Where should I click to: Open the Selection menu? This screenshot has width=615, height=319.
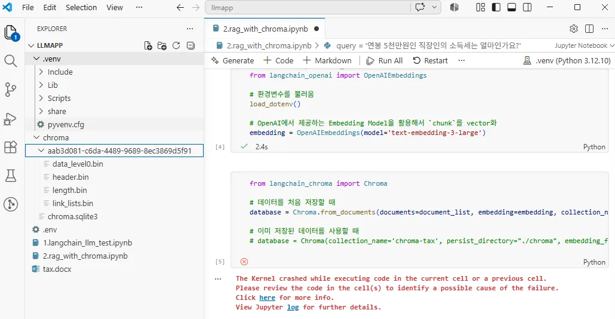tap(81, 7)
